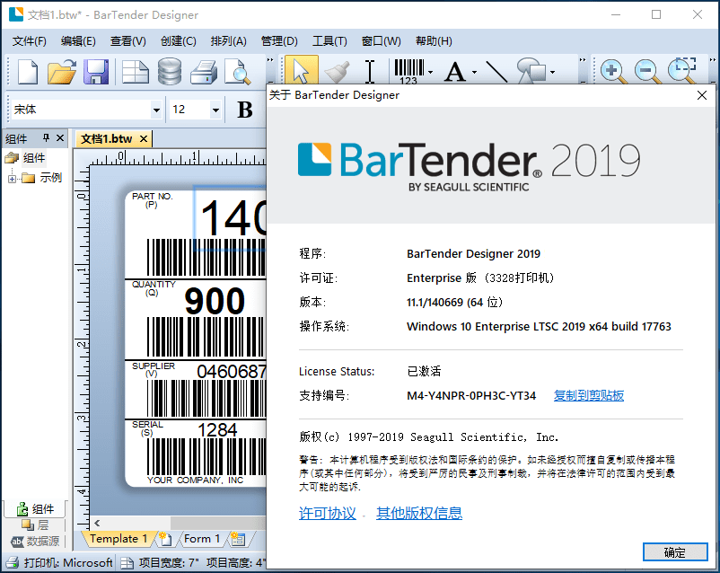This screenshot has height=573, width=720.
Task: Click the new form icon beside Form 1
Action: coord(238,539)
